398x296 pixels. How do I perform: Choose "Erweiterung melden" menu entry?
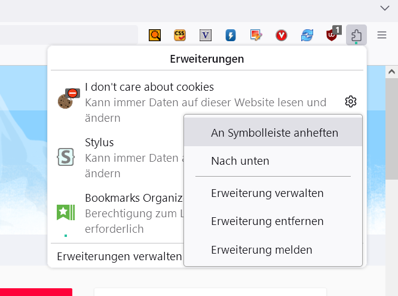(261, 250)
